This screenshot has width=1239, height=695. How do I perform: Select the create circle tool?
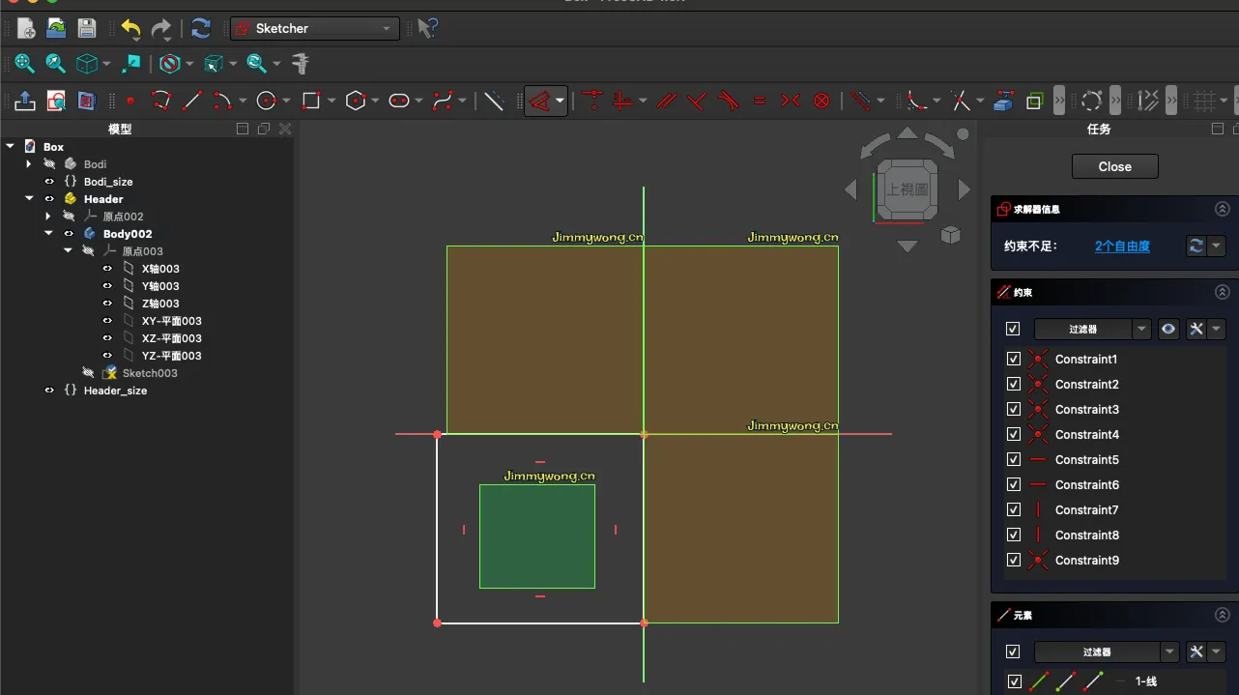coord(267,101)
